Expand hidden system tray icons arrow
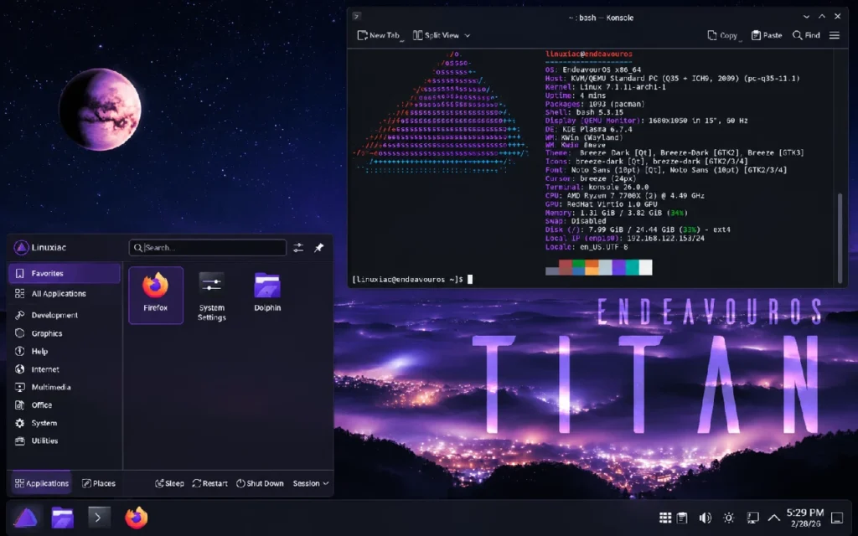This screenshot has width=858, height=536. point(773,518)
